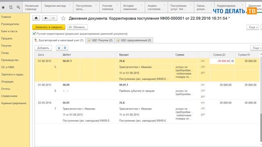The height and width of the screenshot is (147, 262).
Task: Go to home page icon button
Action: 36,18
